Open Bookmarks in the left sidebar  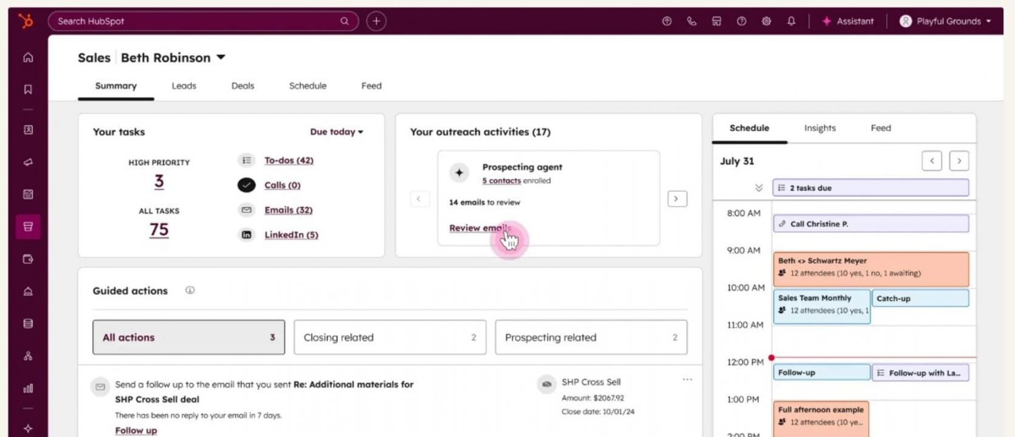[28, 89]
